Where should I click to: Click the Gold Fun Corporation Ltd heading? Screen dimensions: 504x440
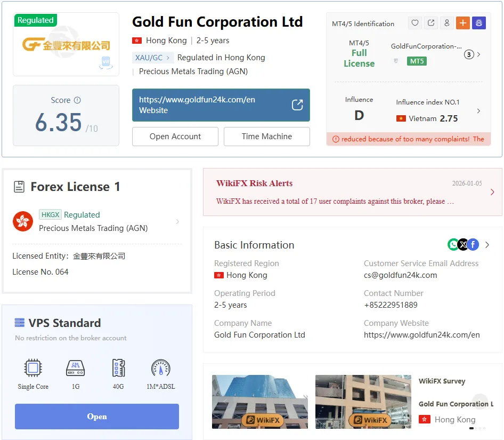point(217,22)
